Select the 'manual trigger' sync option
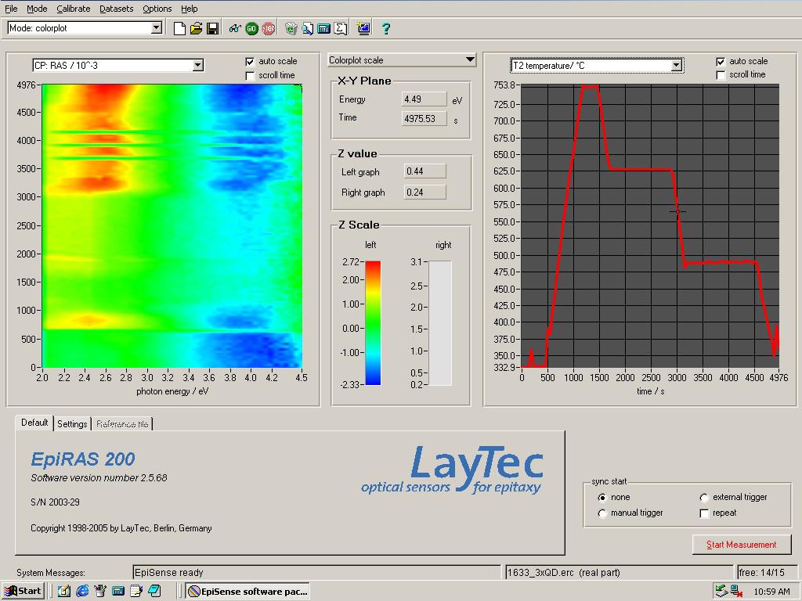The width and height of the screenshot is (802, 601). [602, 513]
